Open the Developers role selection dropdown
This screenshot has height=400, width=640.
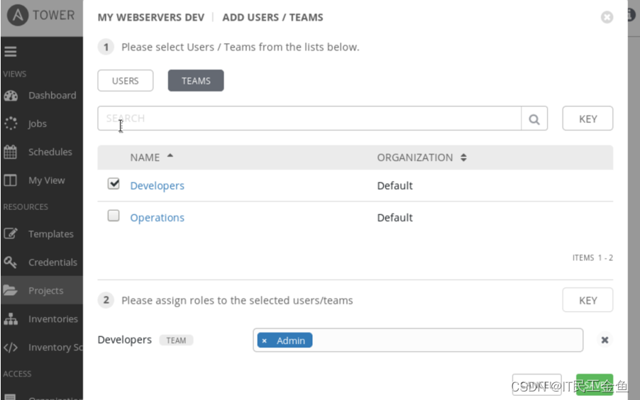pyautogui.click(x=418, y=340)
